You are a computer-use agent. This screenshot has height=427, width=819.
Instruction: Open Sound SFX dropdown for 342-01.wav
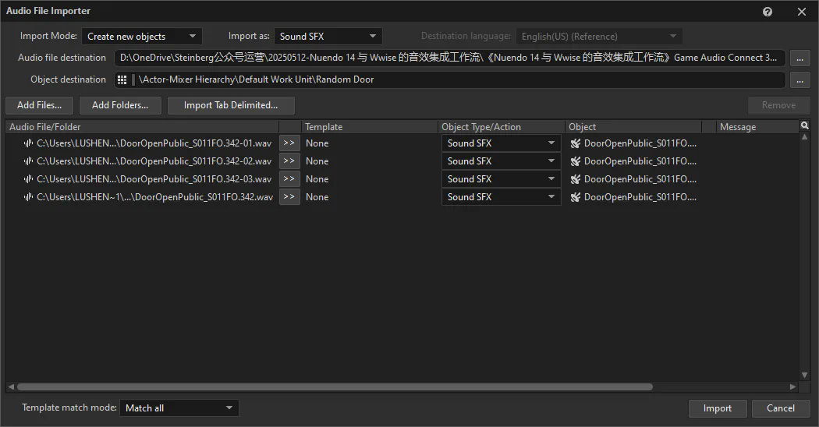(502, 143)
